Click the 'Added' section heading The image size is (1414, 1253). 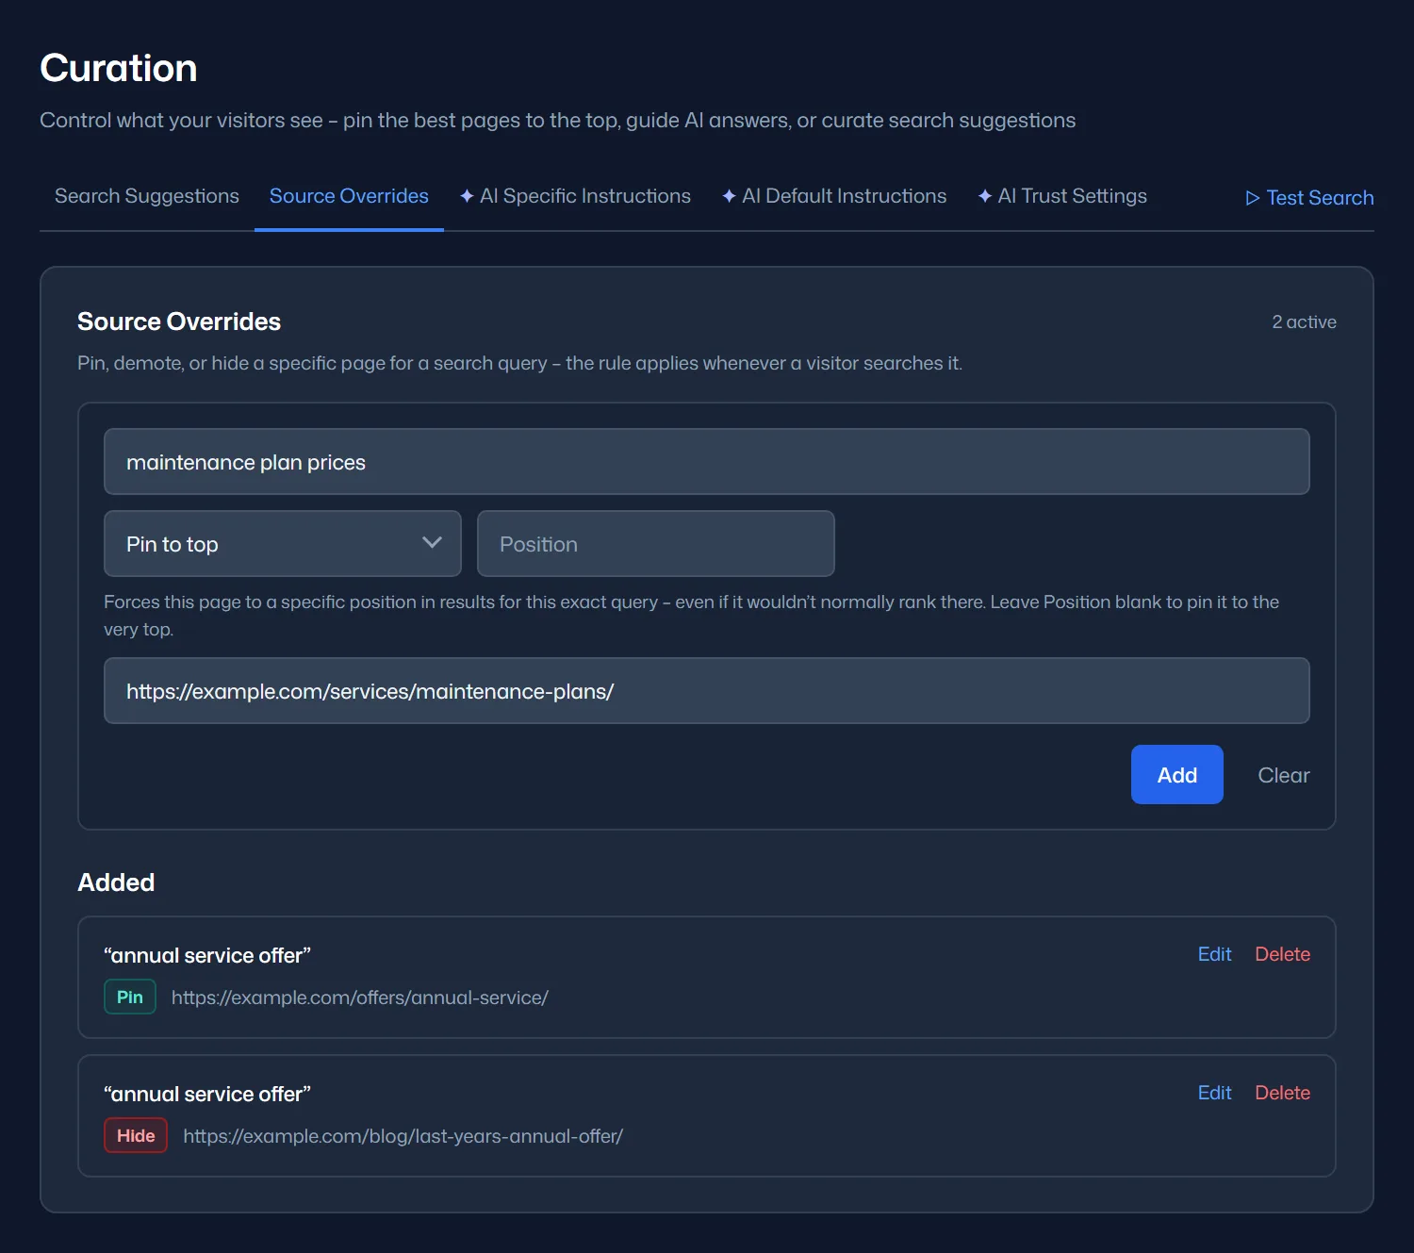click(x=116, y=882)
